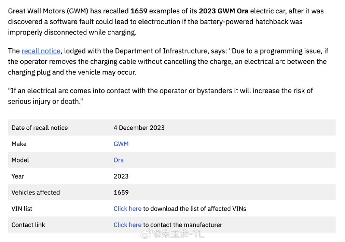
Task: Select the 'Date of recall notice' label
Action: point(40,128)
